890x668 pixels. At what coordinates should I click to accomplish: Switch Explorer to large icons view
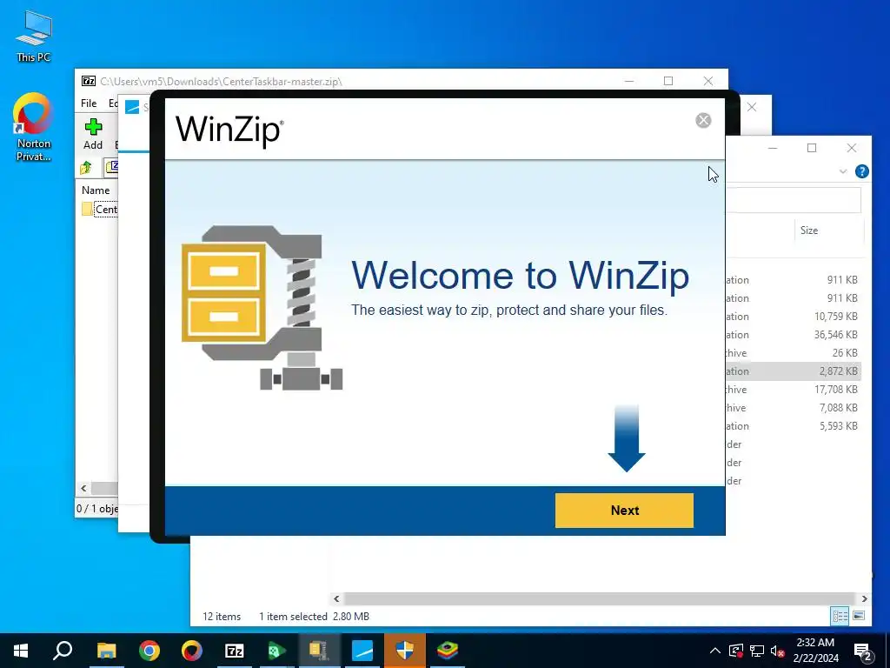(859, 616)
